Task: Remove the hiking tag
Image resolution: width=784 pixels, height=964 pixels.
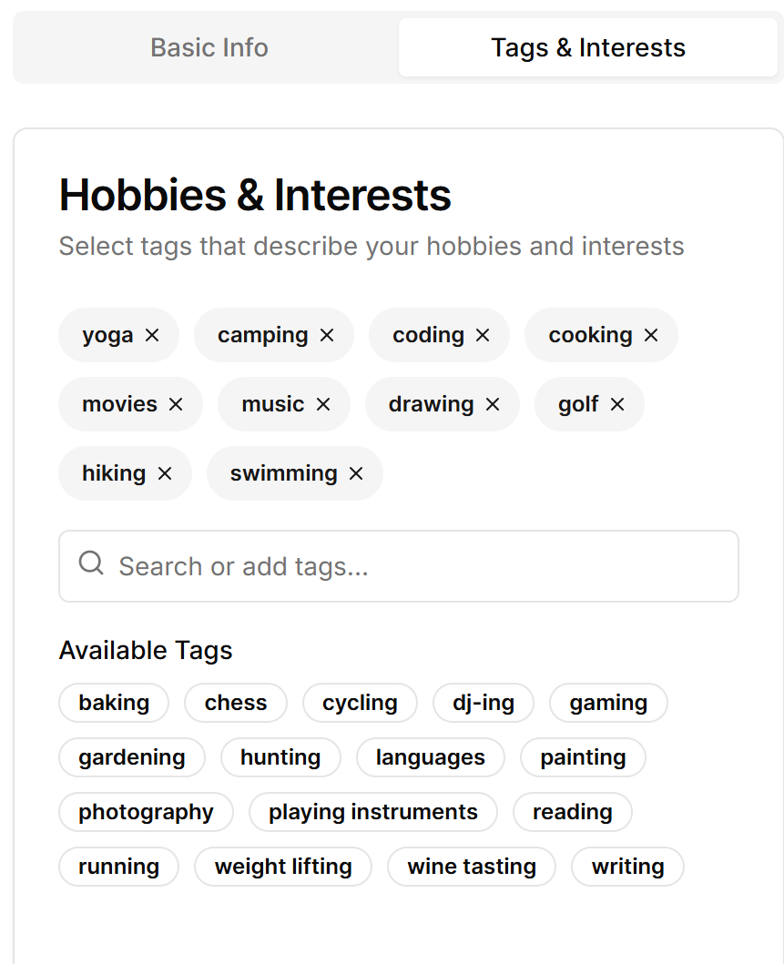Action: tap(165, 473)
